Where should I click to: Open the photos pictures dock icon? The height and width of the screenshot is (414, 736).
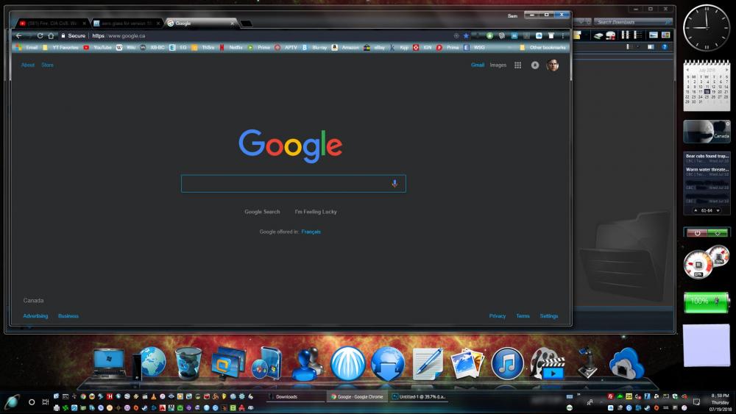467,364
